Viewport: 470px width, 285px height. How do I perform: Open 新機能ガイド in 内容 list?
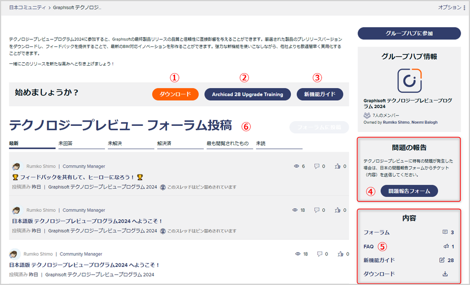pos(379,260)
